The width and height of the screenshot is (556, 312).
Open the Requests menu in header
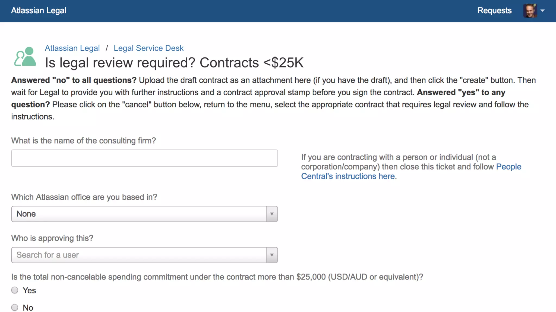pyautogui.click(x=494, y=11)
